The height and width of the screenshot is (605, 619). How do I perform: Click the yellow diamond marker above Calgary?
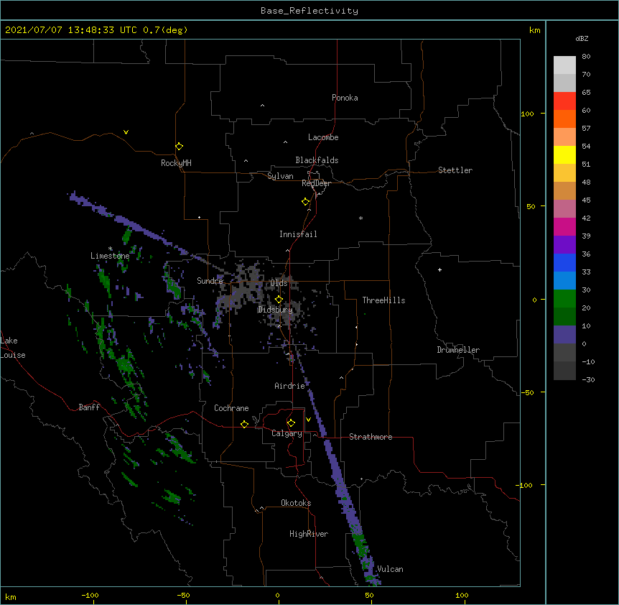[x=291, y=423]
